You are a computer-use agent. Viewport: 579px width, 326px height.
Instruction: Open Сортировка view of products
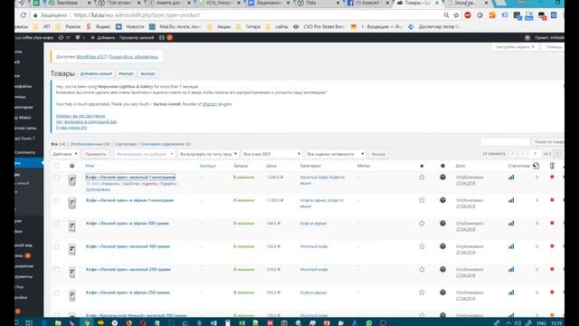tap(126, 144)
